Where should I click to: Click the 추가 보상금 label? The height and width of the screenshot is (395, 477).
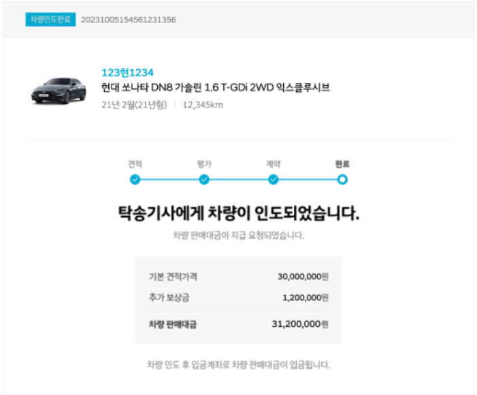pyautogui.click(x=169, y=297)
